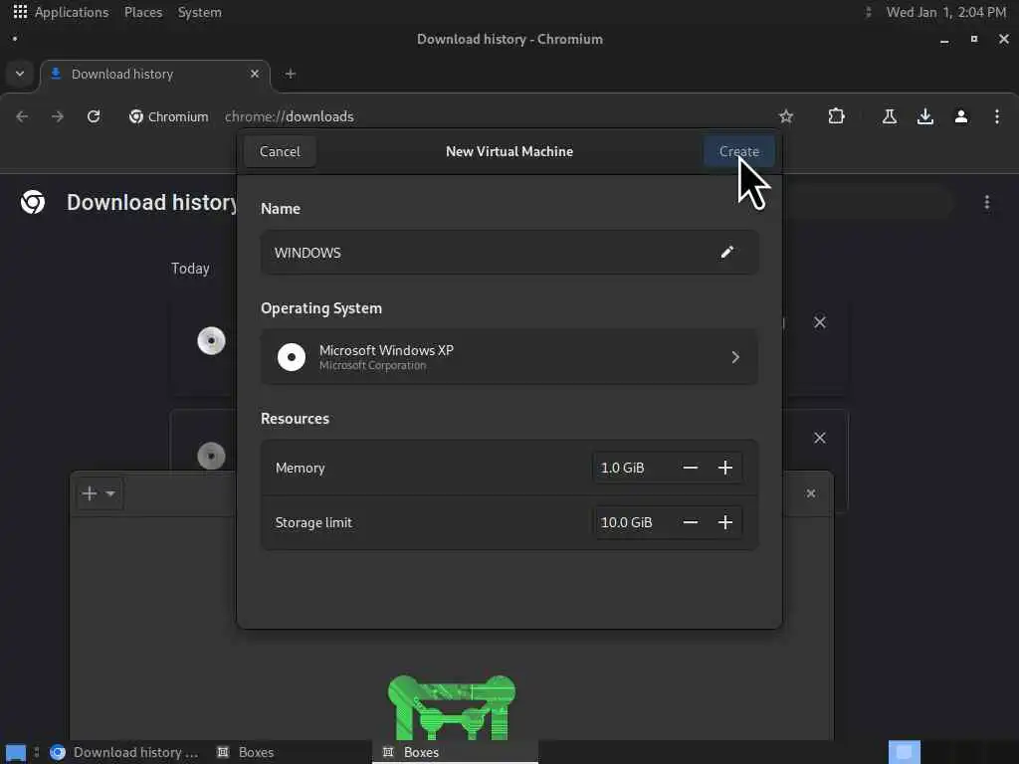Image resolution: width=1019 pixels, height=764 pixels.
Task: Increase Memory with the plus button
Action: pyautogui.click(x=725, y=468)
